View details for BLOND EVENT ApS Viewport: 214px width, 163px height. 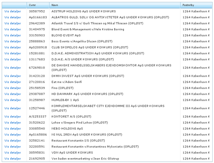coord(12,36)
